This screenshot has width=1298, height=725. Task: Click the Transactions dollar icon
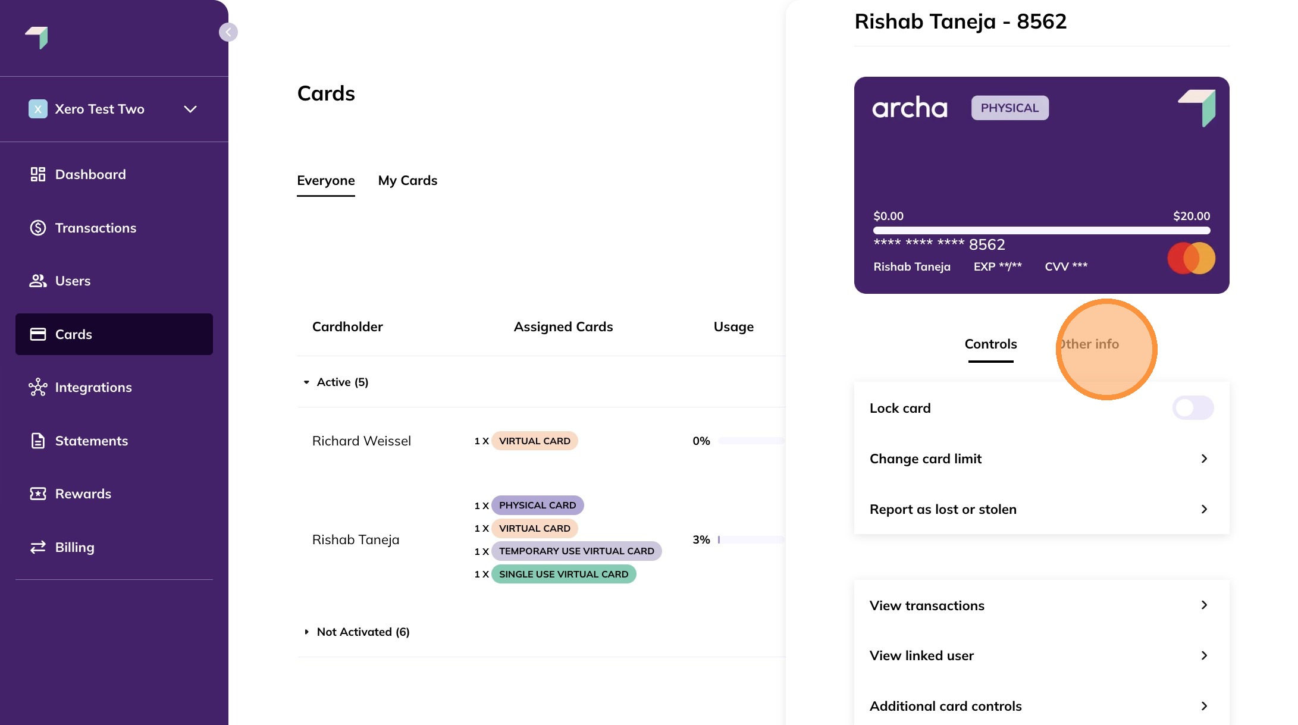(38, 228)
